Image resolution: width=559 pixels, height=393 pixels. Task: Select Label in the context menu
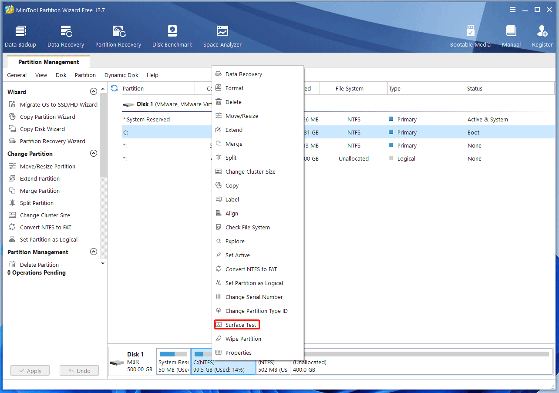pyautogui.click(x=258, y=199)
